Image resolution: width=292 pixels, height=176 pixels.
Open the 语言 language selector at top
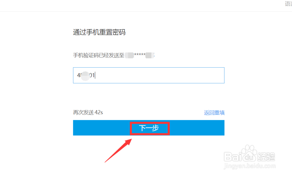(288, 4)
